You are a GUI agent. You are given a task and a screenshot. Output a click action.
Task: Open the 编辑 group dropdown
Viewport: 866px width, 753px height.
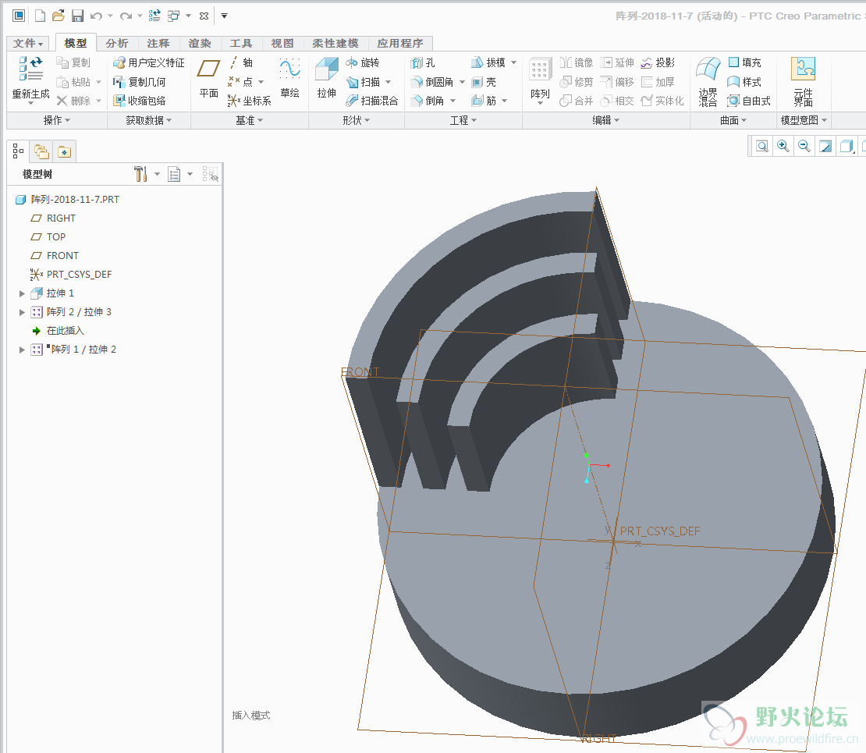[x=606, y=120]
